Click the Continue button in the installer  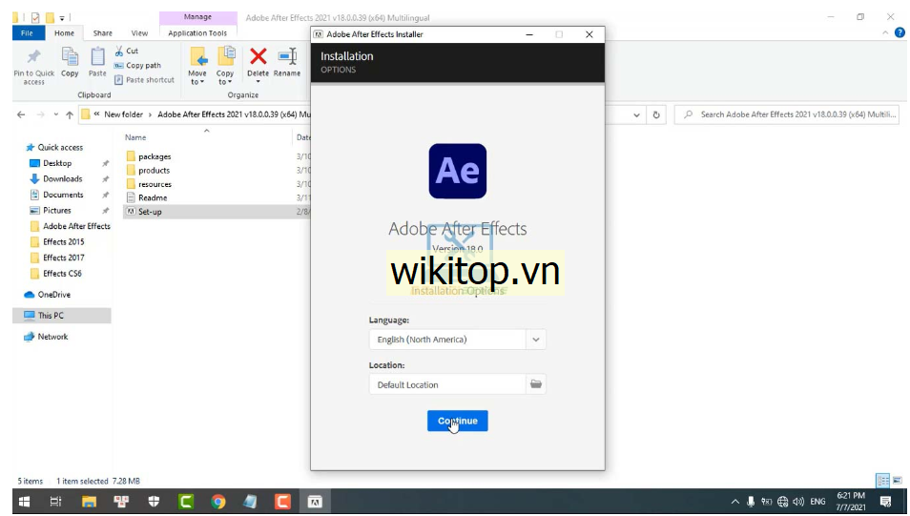pos(457,421)
